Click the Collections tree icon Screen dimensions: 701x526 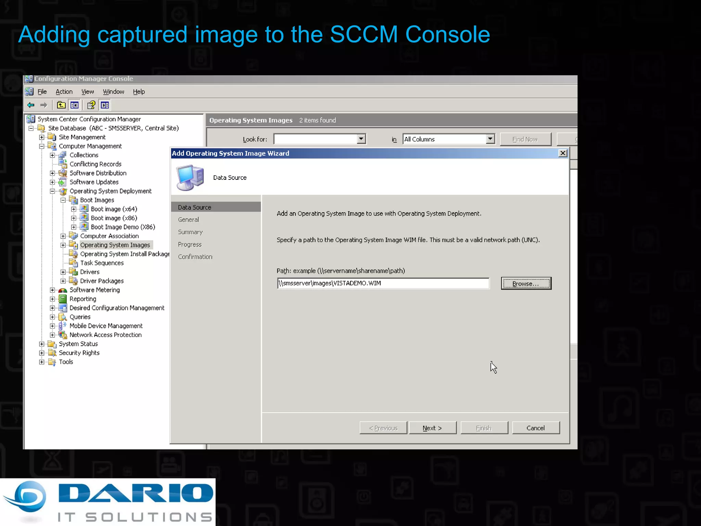pos(62,155)
